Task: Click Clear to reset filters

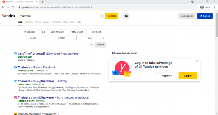Action: point(91,45)
